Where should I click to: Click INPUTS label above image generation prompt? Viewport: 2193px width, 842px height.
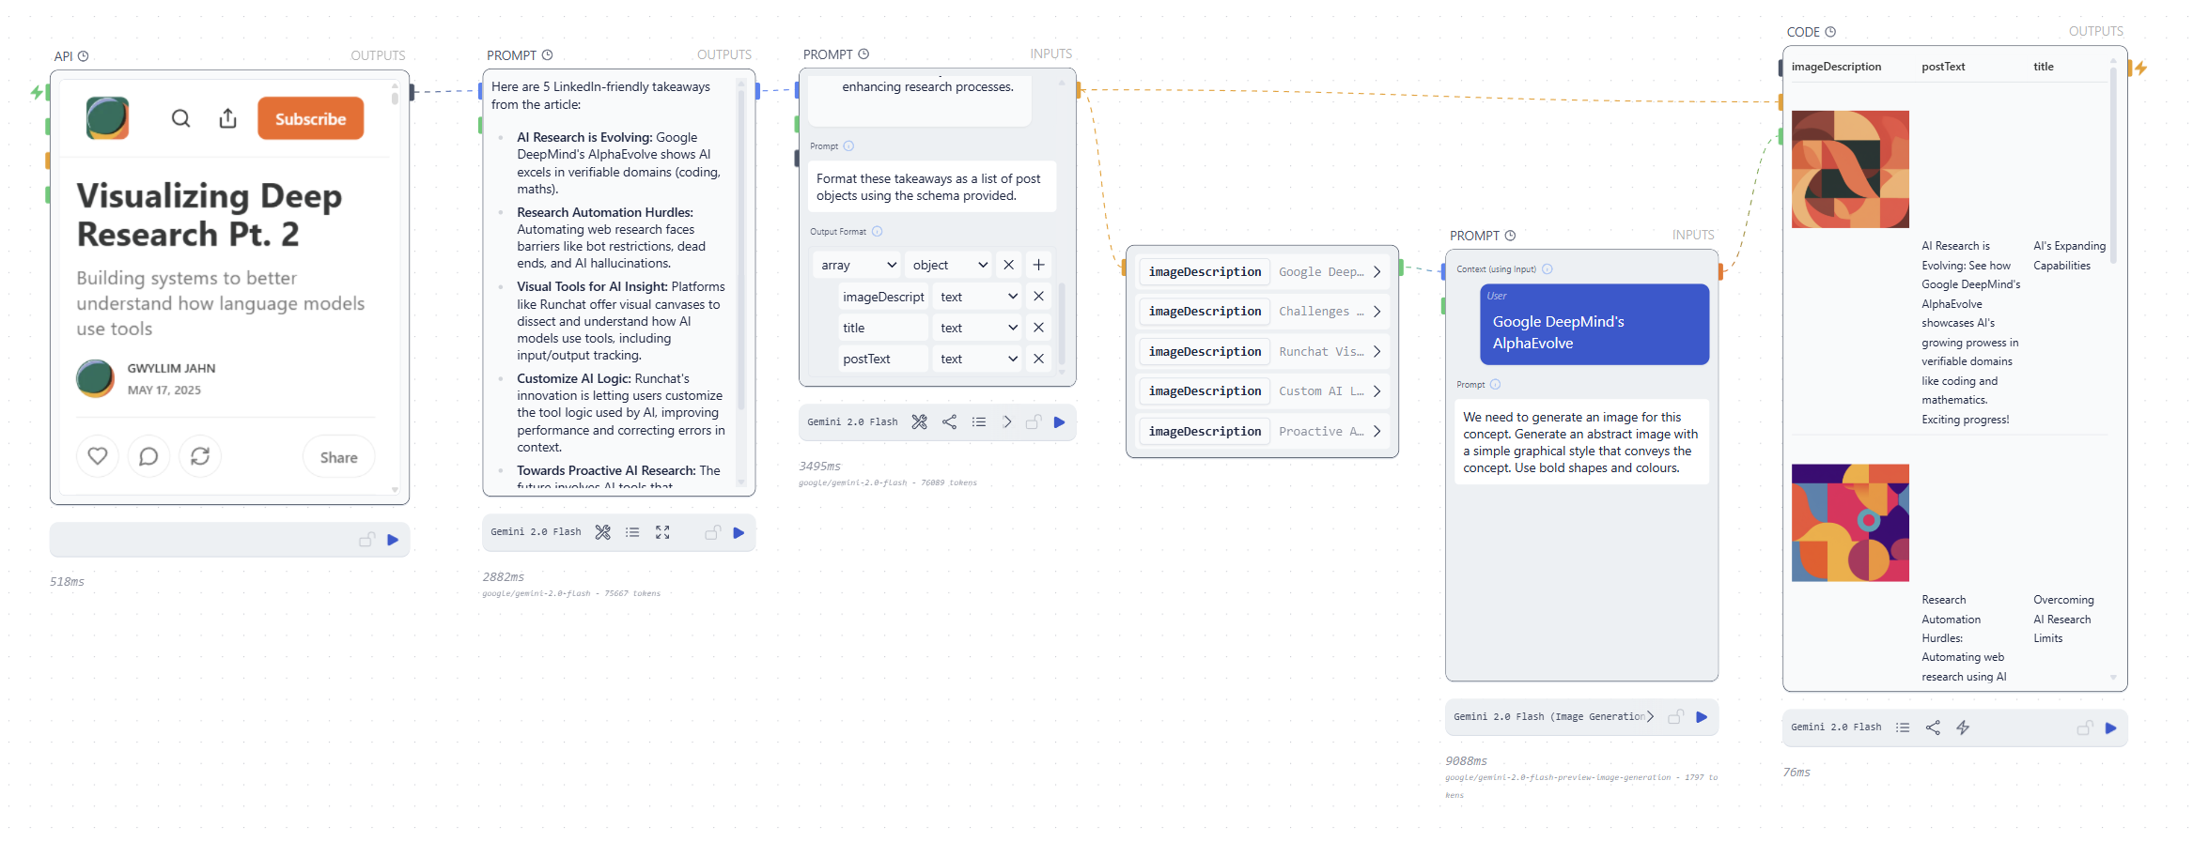coord(1693,236)
